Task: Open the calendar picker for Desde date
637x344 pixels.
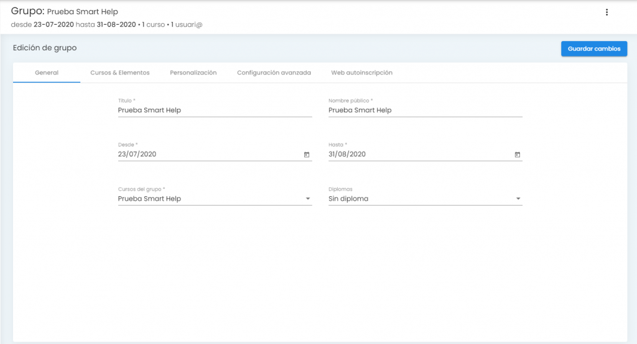Action: tap(307, 155)
